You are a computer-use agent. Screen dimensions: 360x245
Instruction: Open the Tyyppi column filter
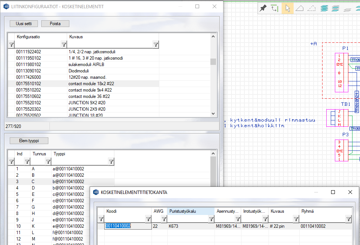pos(111,162)
